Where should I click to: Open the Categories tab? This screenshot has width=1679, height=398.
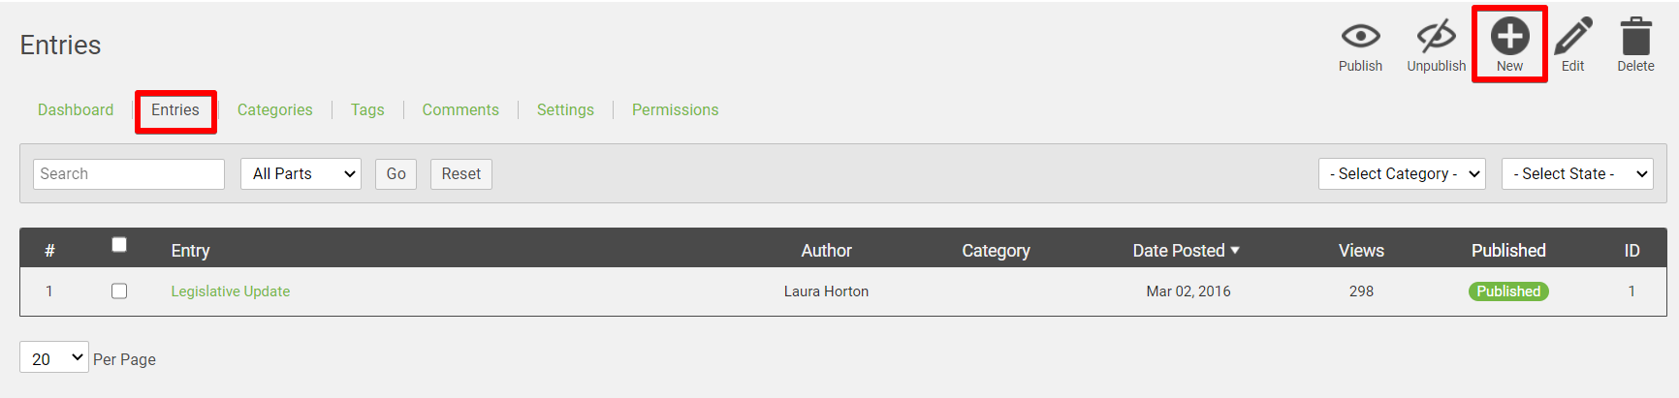click(x=274, y=110)
